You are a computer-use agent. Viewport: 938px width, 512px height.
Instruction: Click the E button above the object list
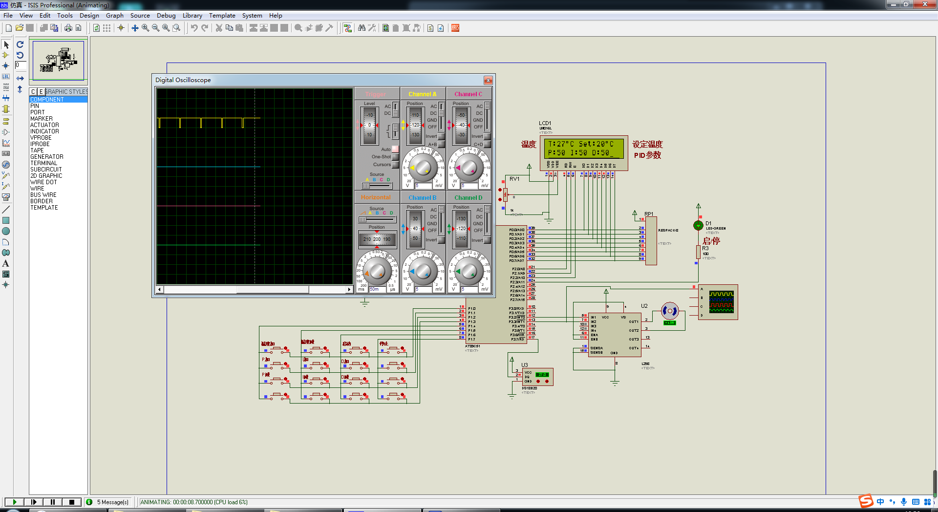41,92
